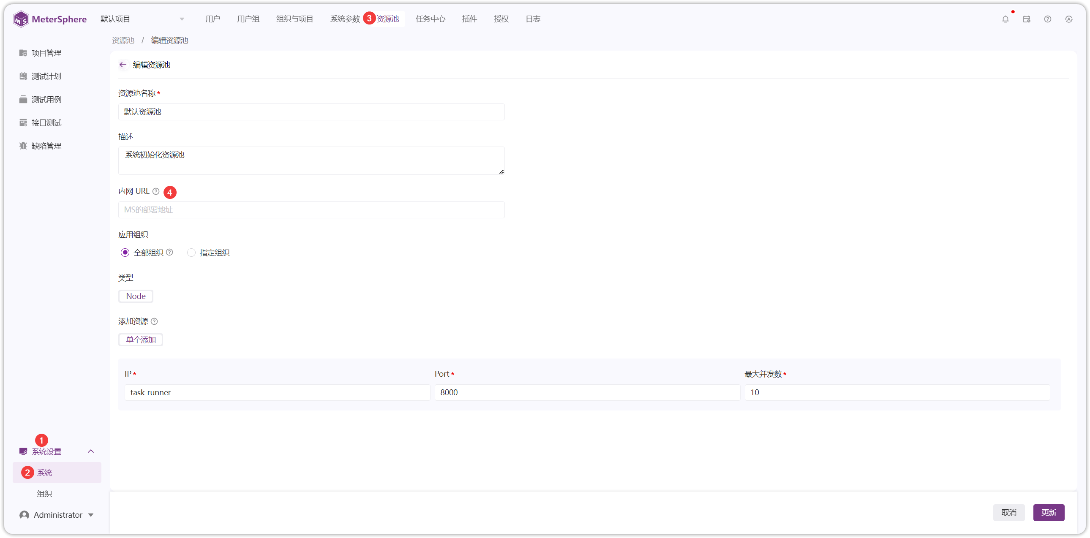Click the Administrator avatar icon
1090x538 pixels.
tap(24, 515)
